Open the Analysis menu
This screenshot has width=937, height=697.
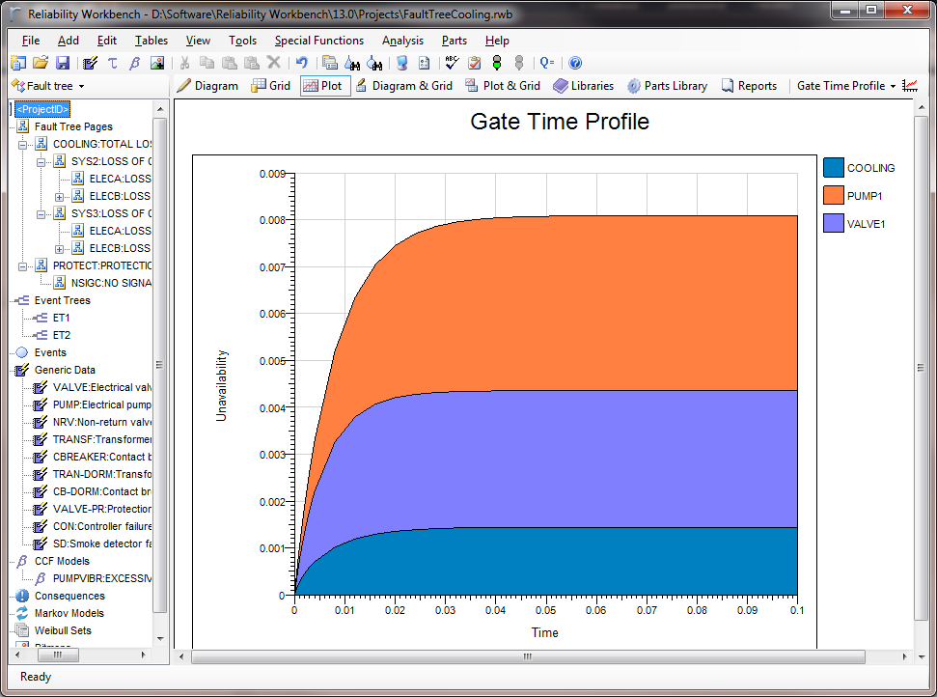click(402, 41)
